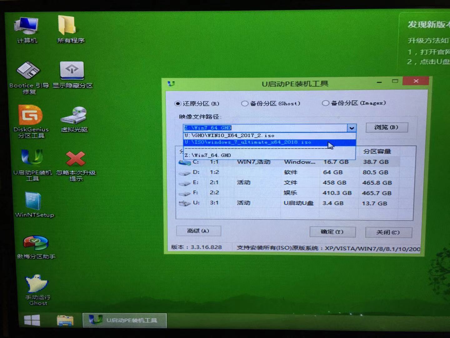The image size is (450, 338).
Task: Run 手动运行 Ghost from the desktop
Action: 37,283
